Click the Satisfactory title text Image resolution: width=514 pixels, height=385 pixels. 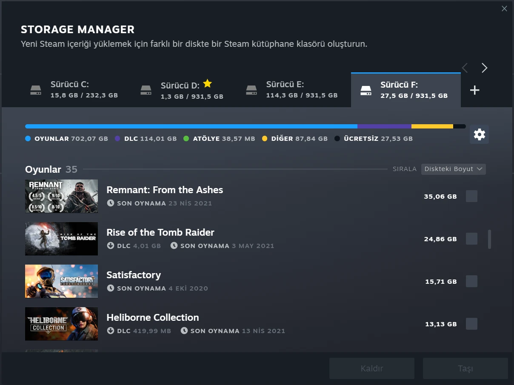[x=134, y=275]
